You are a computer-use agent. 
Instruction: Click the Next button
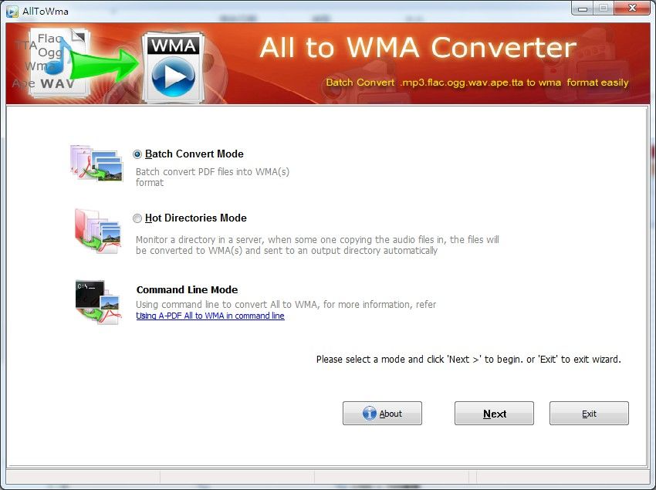pos(494,414)
